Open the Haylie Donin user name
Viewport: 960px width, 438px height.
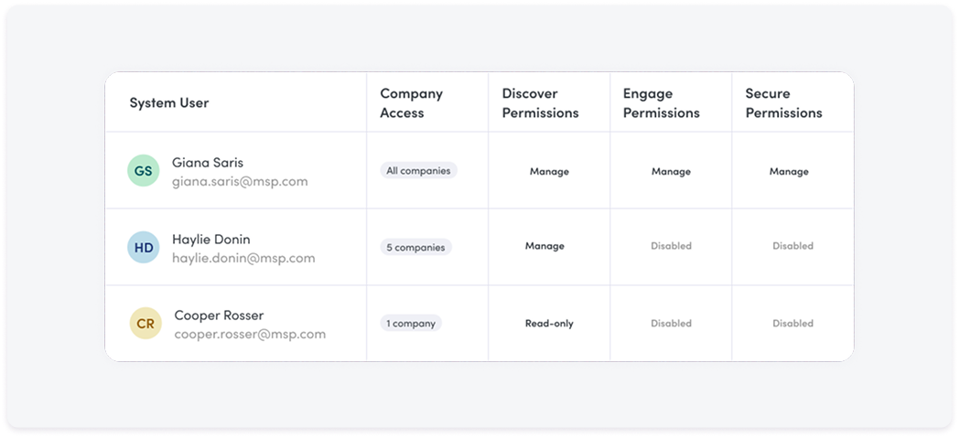pyautogui.click(x=211, y=240)
